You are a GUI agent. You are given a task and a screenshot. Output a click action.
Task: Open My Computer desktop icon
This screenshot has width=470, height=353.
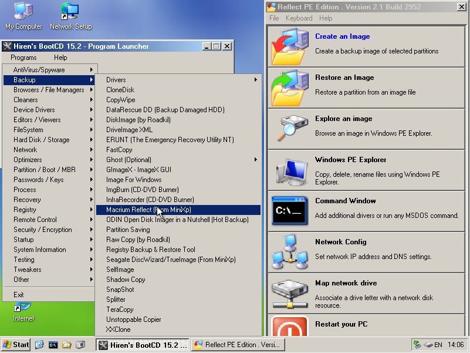pos(23,16)
